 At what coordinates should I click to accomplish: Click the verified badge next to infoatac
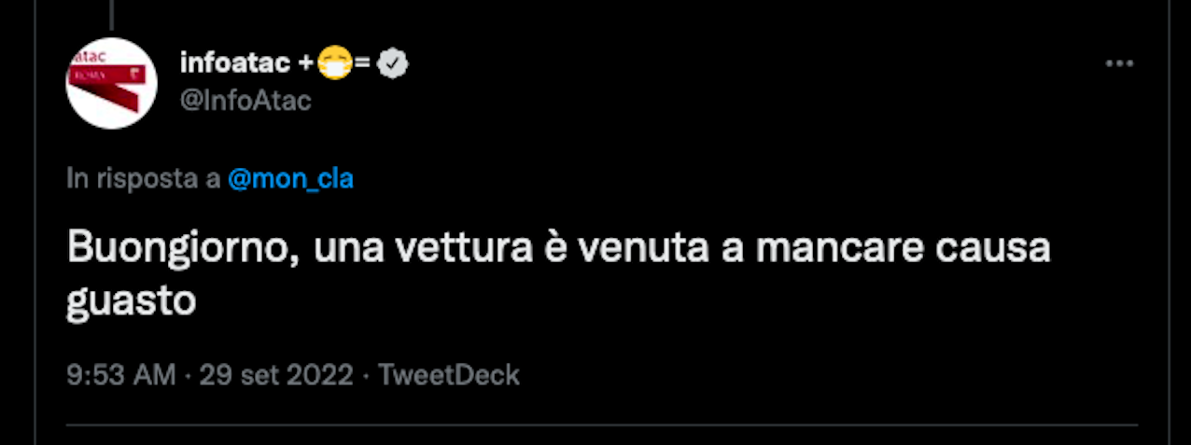click(x=394, y=63)
